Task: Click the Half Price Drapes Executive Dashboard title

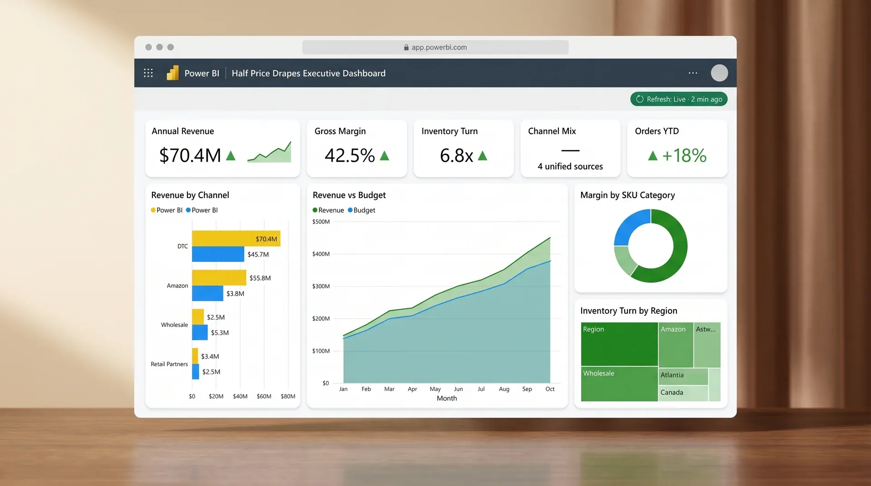Action: tap(308, 73)
